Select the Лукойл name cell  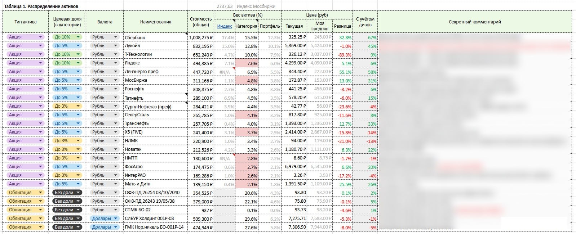click(x=156, y=46)
